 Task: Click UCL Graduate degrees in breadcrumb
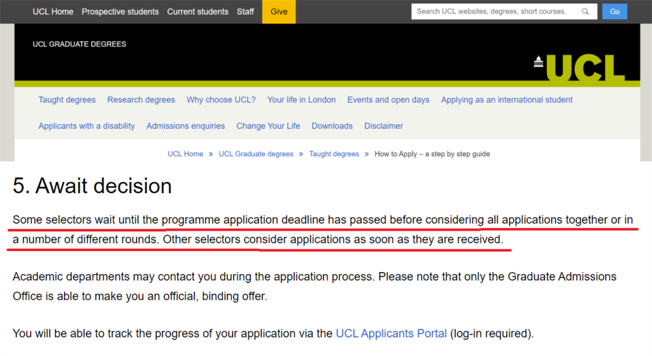pos(256,154)
